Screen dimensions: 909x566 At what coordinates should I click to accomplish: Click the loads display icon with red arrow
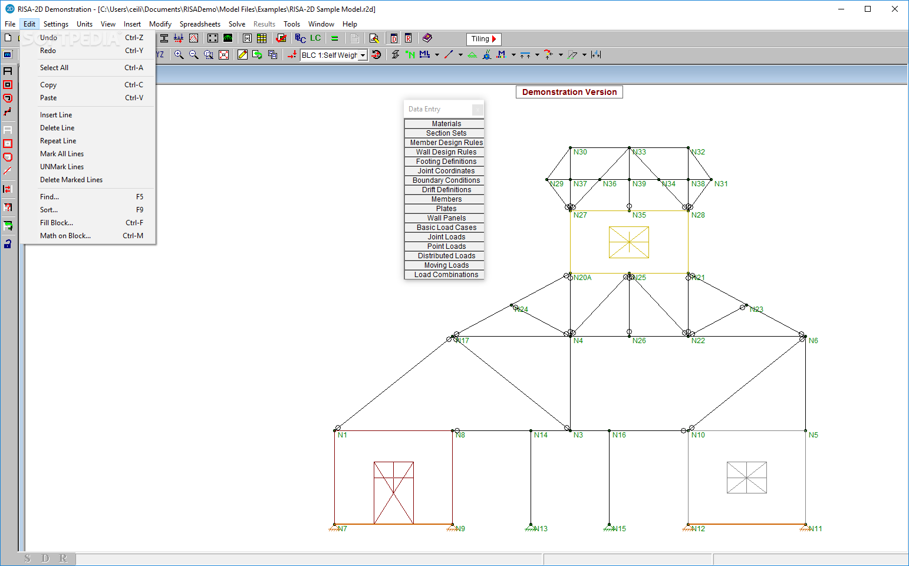[x=179, y=38]
